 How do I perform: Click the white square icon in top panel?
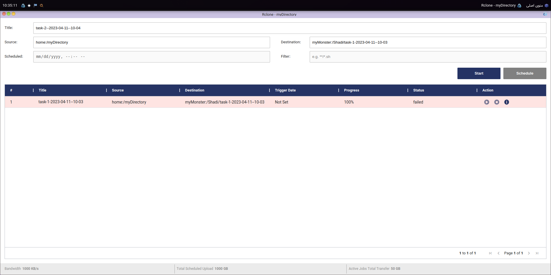[29, 5]
